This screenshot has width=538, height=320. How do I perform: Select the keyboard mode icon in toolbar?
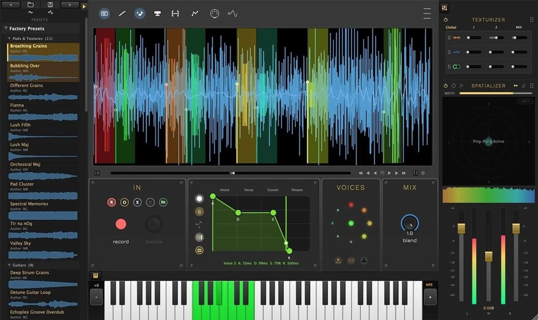pos(104,13)
